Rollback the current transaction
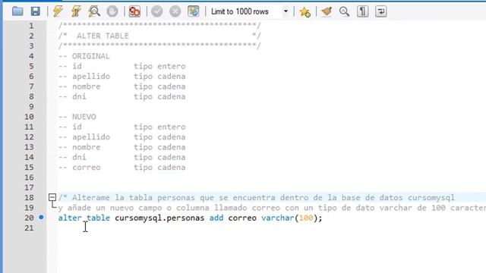Image resolution: width=486 pixels, height=273 pixels. tap(175, 11)
